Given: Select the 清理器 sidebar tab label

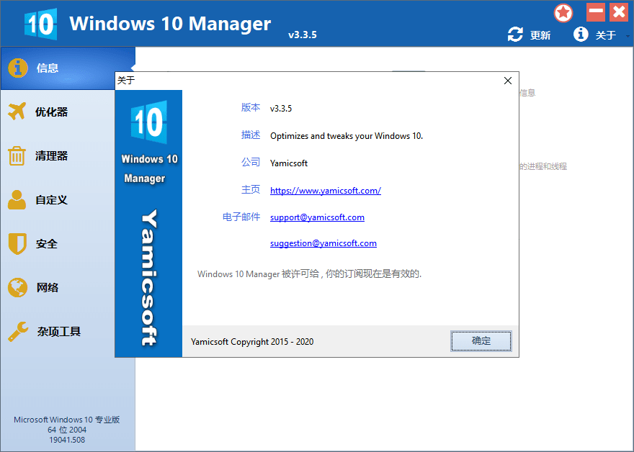Looking at the screenshot, I should [51, 156].
